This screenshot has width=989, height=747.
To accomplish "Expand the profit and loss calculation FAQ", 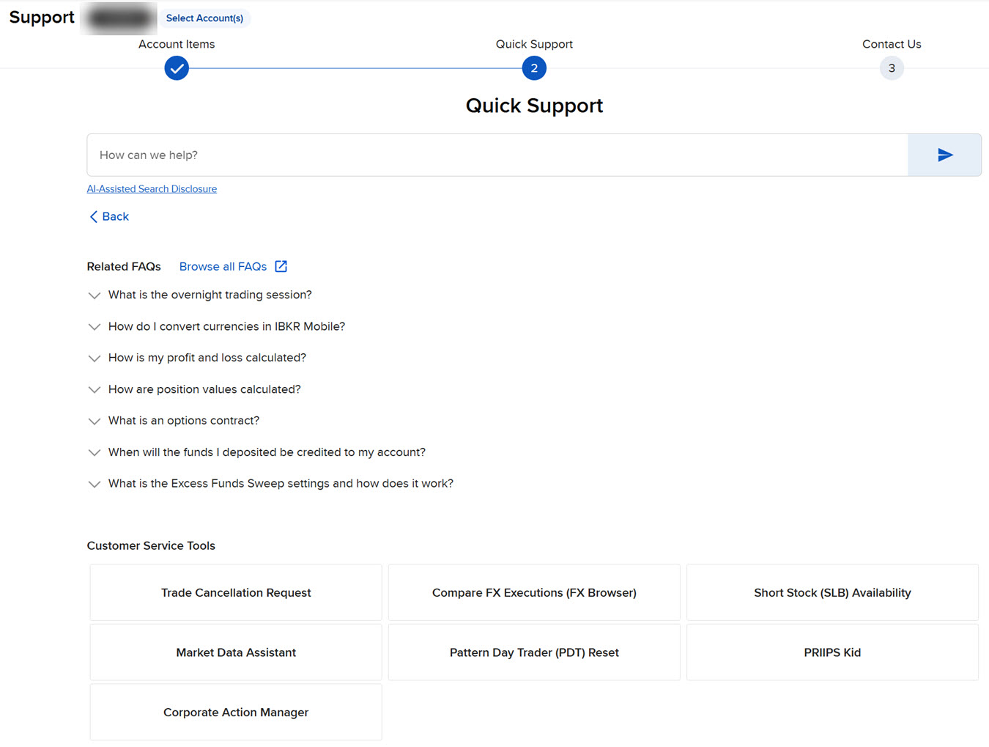I will coord(95,358).
